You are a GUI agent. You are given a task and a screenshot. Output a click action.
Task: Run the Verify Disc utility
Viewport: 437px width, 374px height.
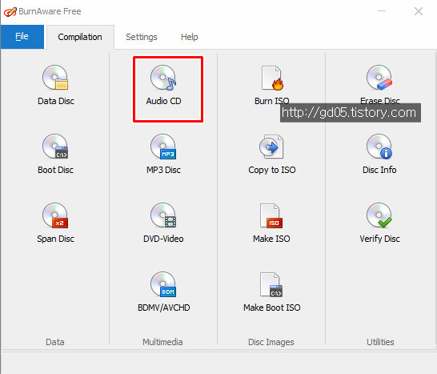pyautogui.click(x=380, y=223)
